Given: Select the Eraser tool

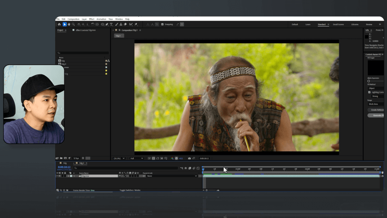Looking at the screenshot, I should (x=125, y=24).
